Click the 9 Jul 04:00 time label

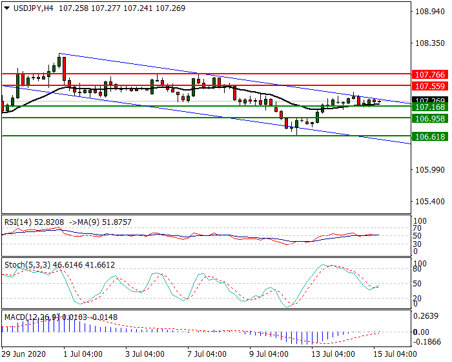269,354
